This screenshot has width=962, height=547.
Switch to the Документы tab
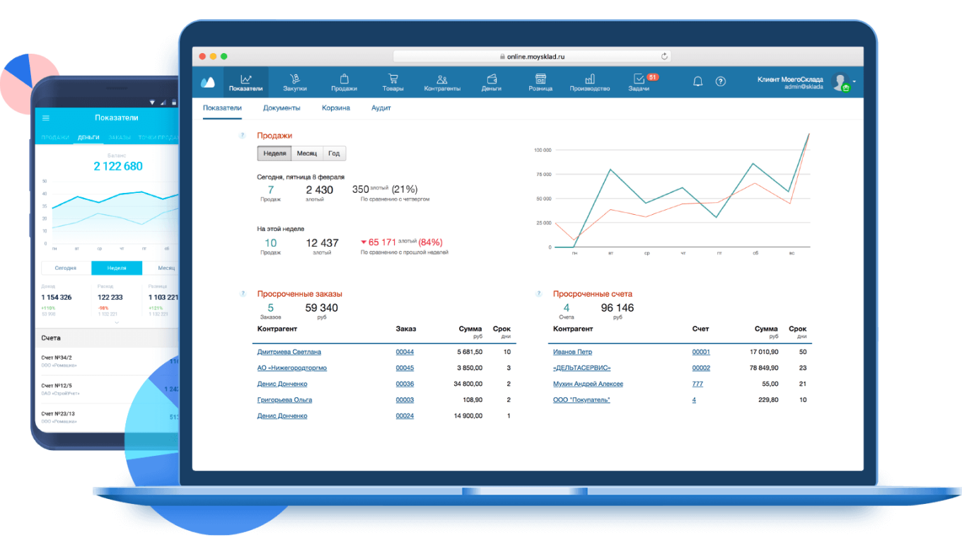click(282, 108)
